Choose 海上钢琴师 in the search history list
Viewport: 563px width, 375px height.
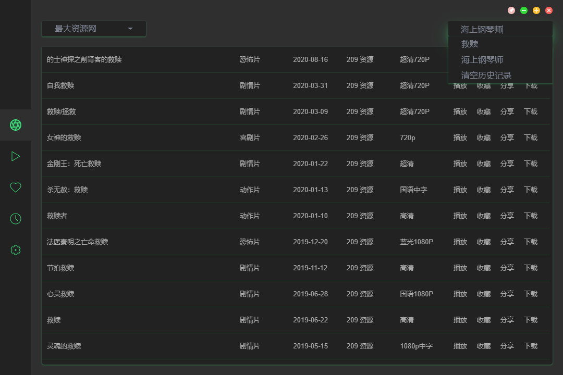click(x=482, y=60)
